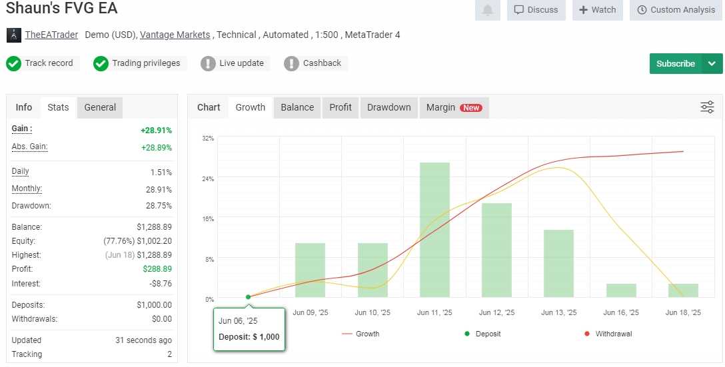725x367 pixels.
Task: Click the red New badge on Margin
Action: [470, 108]
